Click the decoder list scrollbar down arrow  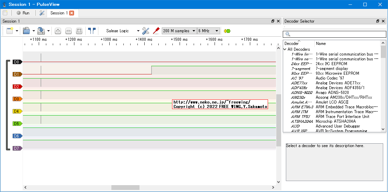(x=383, y=129)
